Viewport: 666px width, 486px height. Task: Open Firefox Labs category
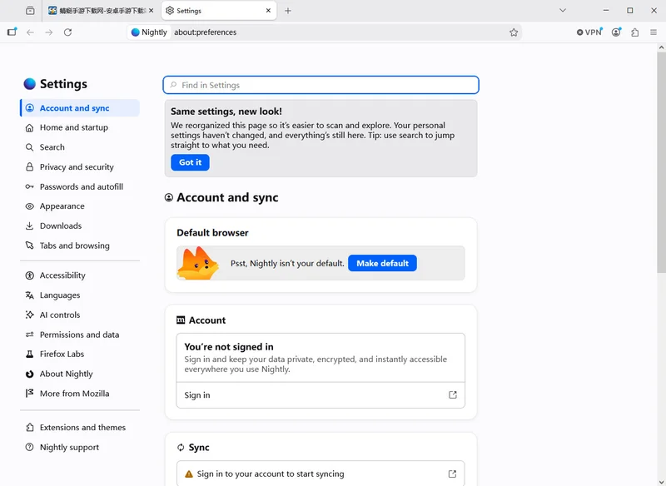(80, 354)
